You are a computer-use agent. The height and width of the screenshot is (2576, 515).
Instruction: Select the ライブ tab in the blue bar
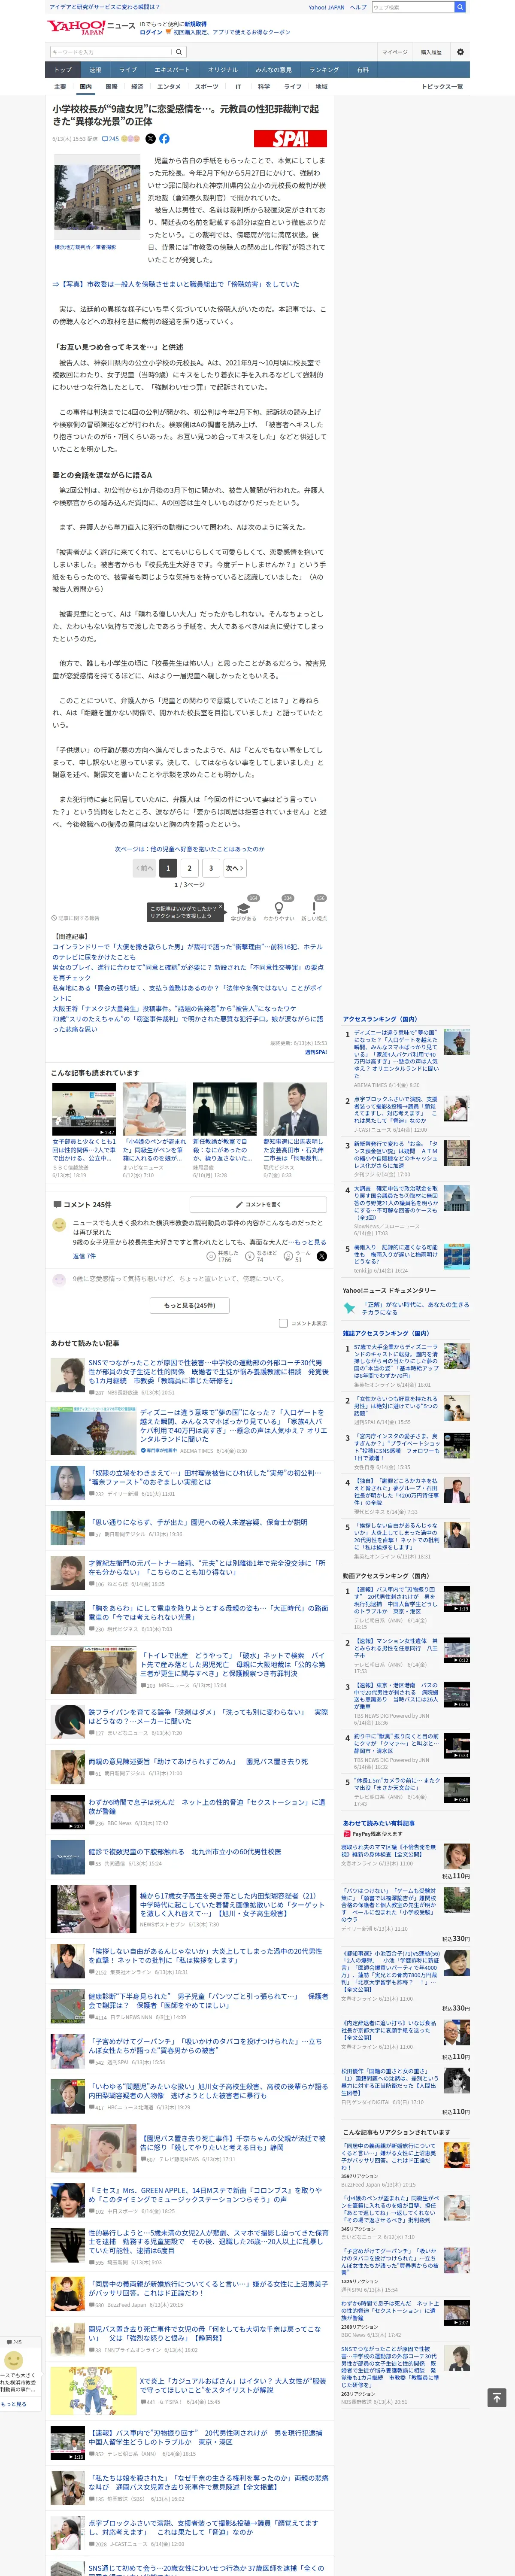128,70
